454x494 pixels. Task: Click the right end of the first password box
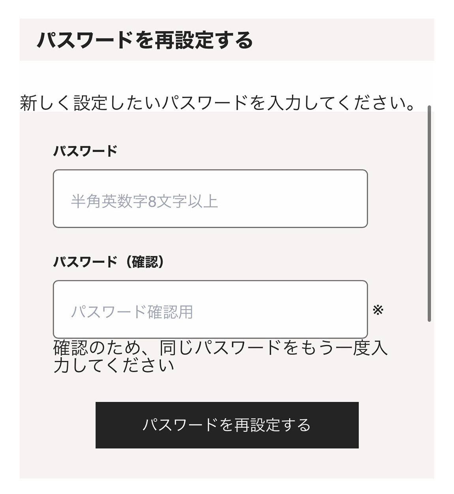[355, 199]
